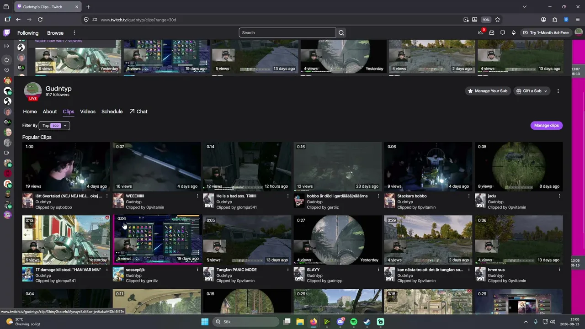Focus the Twitch search input field

pos(287,33)
